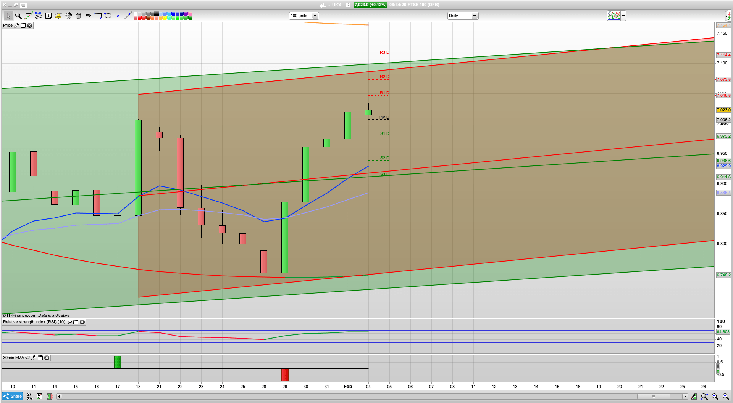The width and height of the screenshot is (733, 403).
Task: Select the ellipse drawing tool
Action: coord(108,16)
